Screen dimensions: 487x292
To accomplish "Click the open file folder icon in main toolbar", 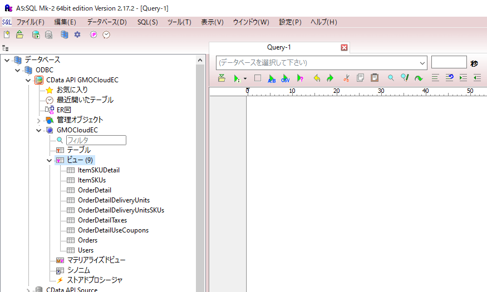I will pos(19,34).
